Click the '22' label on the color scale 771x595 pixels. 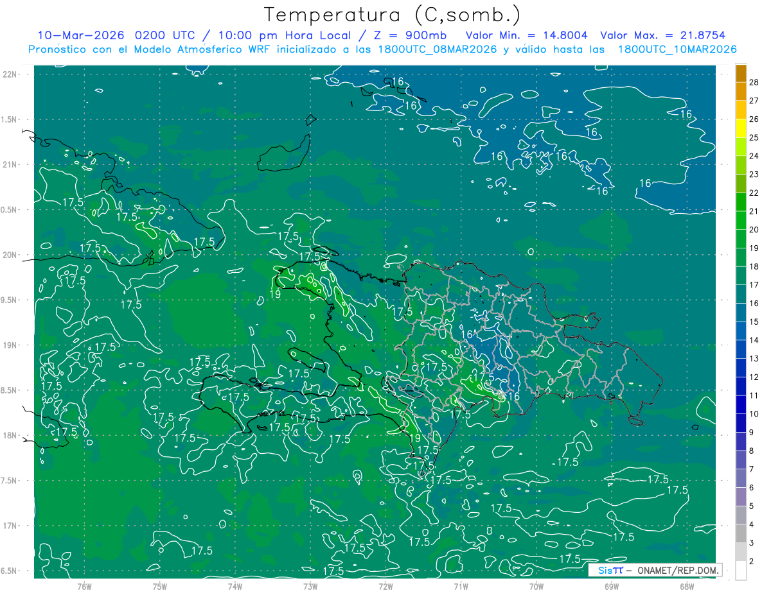[754, 193]
